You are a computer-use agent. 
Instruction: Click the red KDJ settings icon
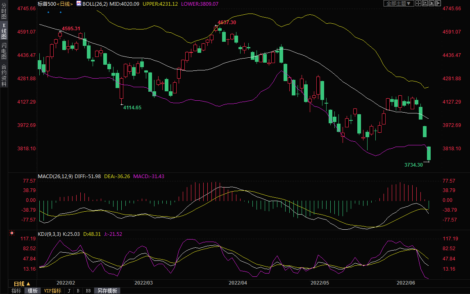tap(12, 233)
